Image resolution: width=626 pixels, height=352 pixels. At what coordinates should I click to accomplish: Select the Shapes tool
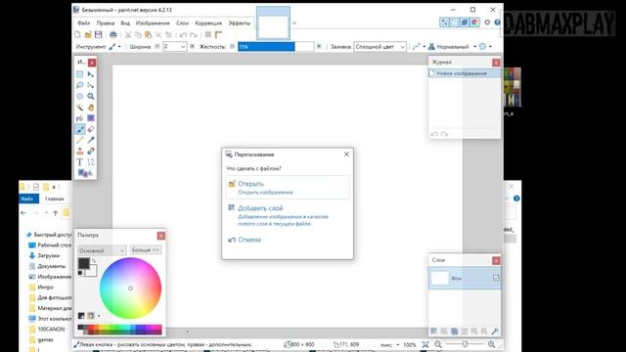tap(85, 173)
